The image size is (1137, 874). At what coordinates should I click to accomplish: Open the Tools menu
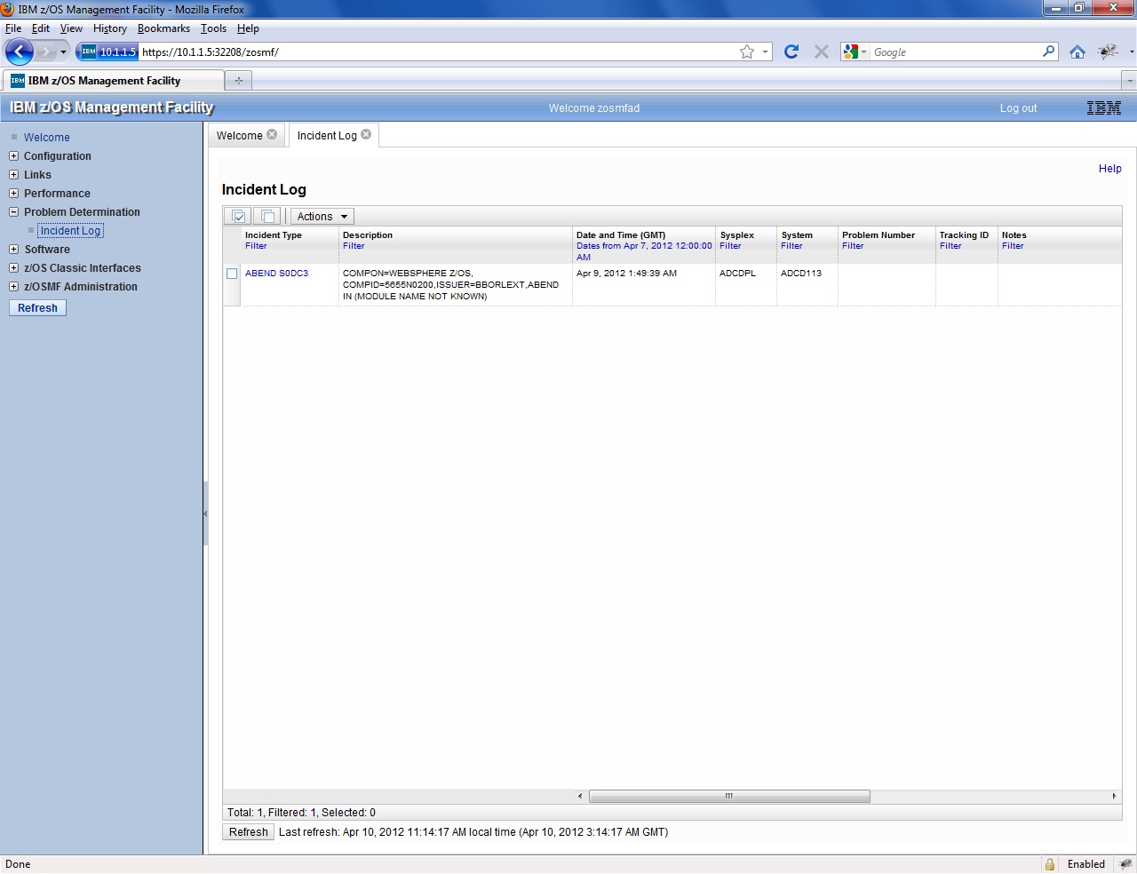click(x=213, y=28)
